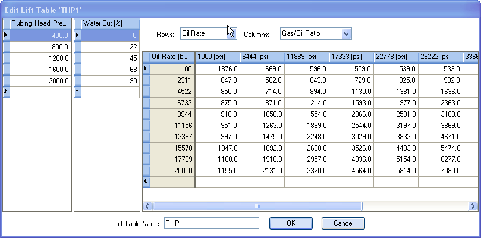Select the water cut value 90
Viewport: 481px width, 238px height.
(x=110, y=80)
